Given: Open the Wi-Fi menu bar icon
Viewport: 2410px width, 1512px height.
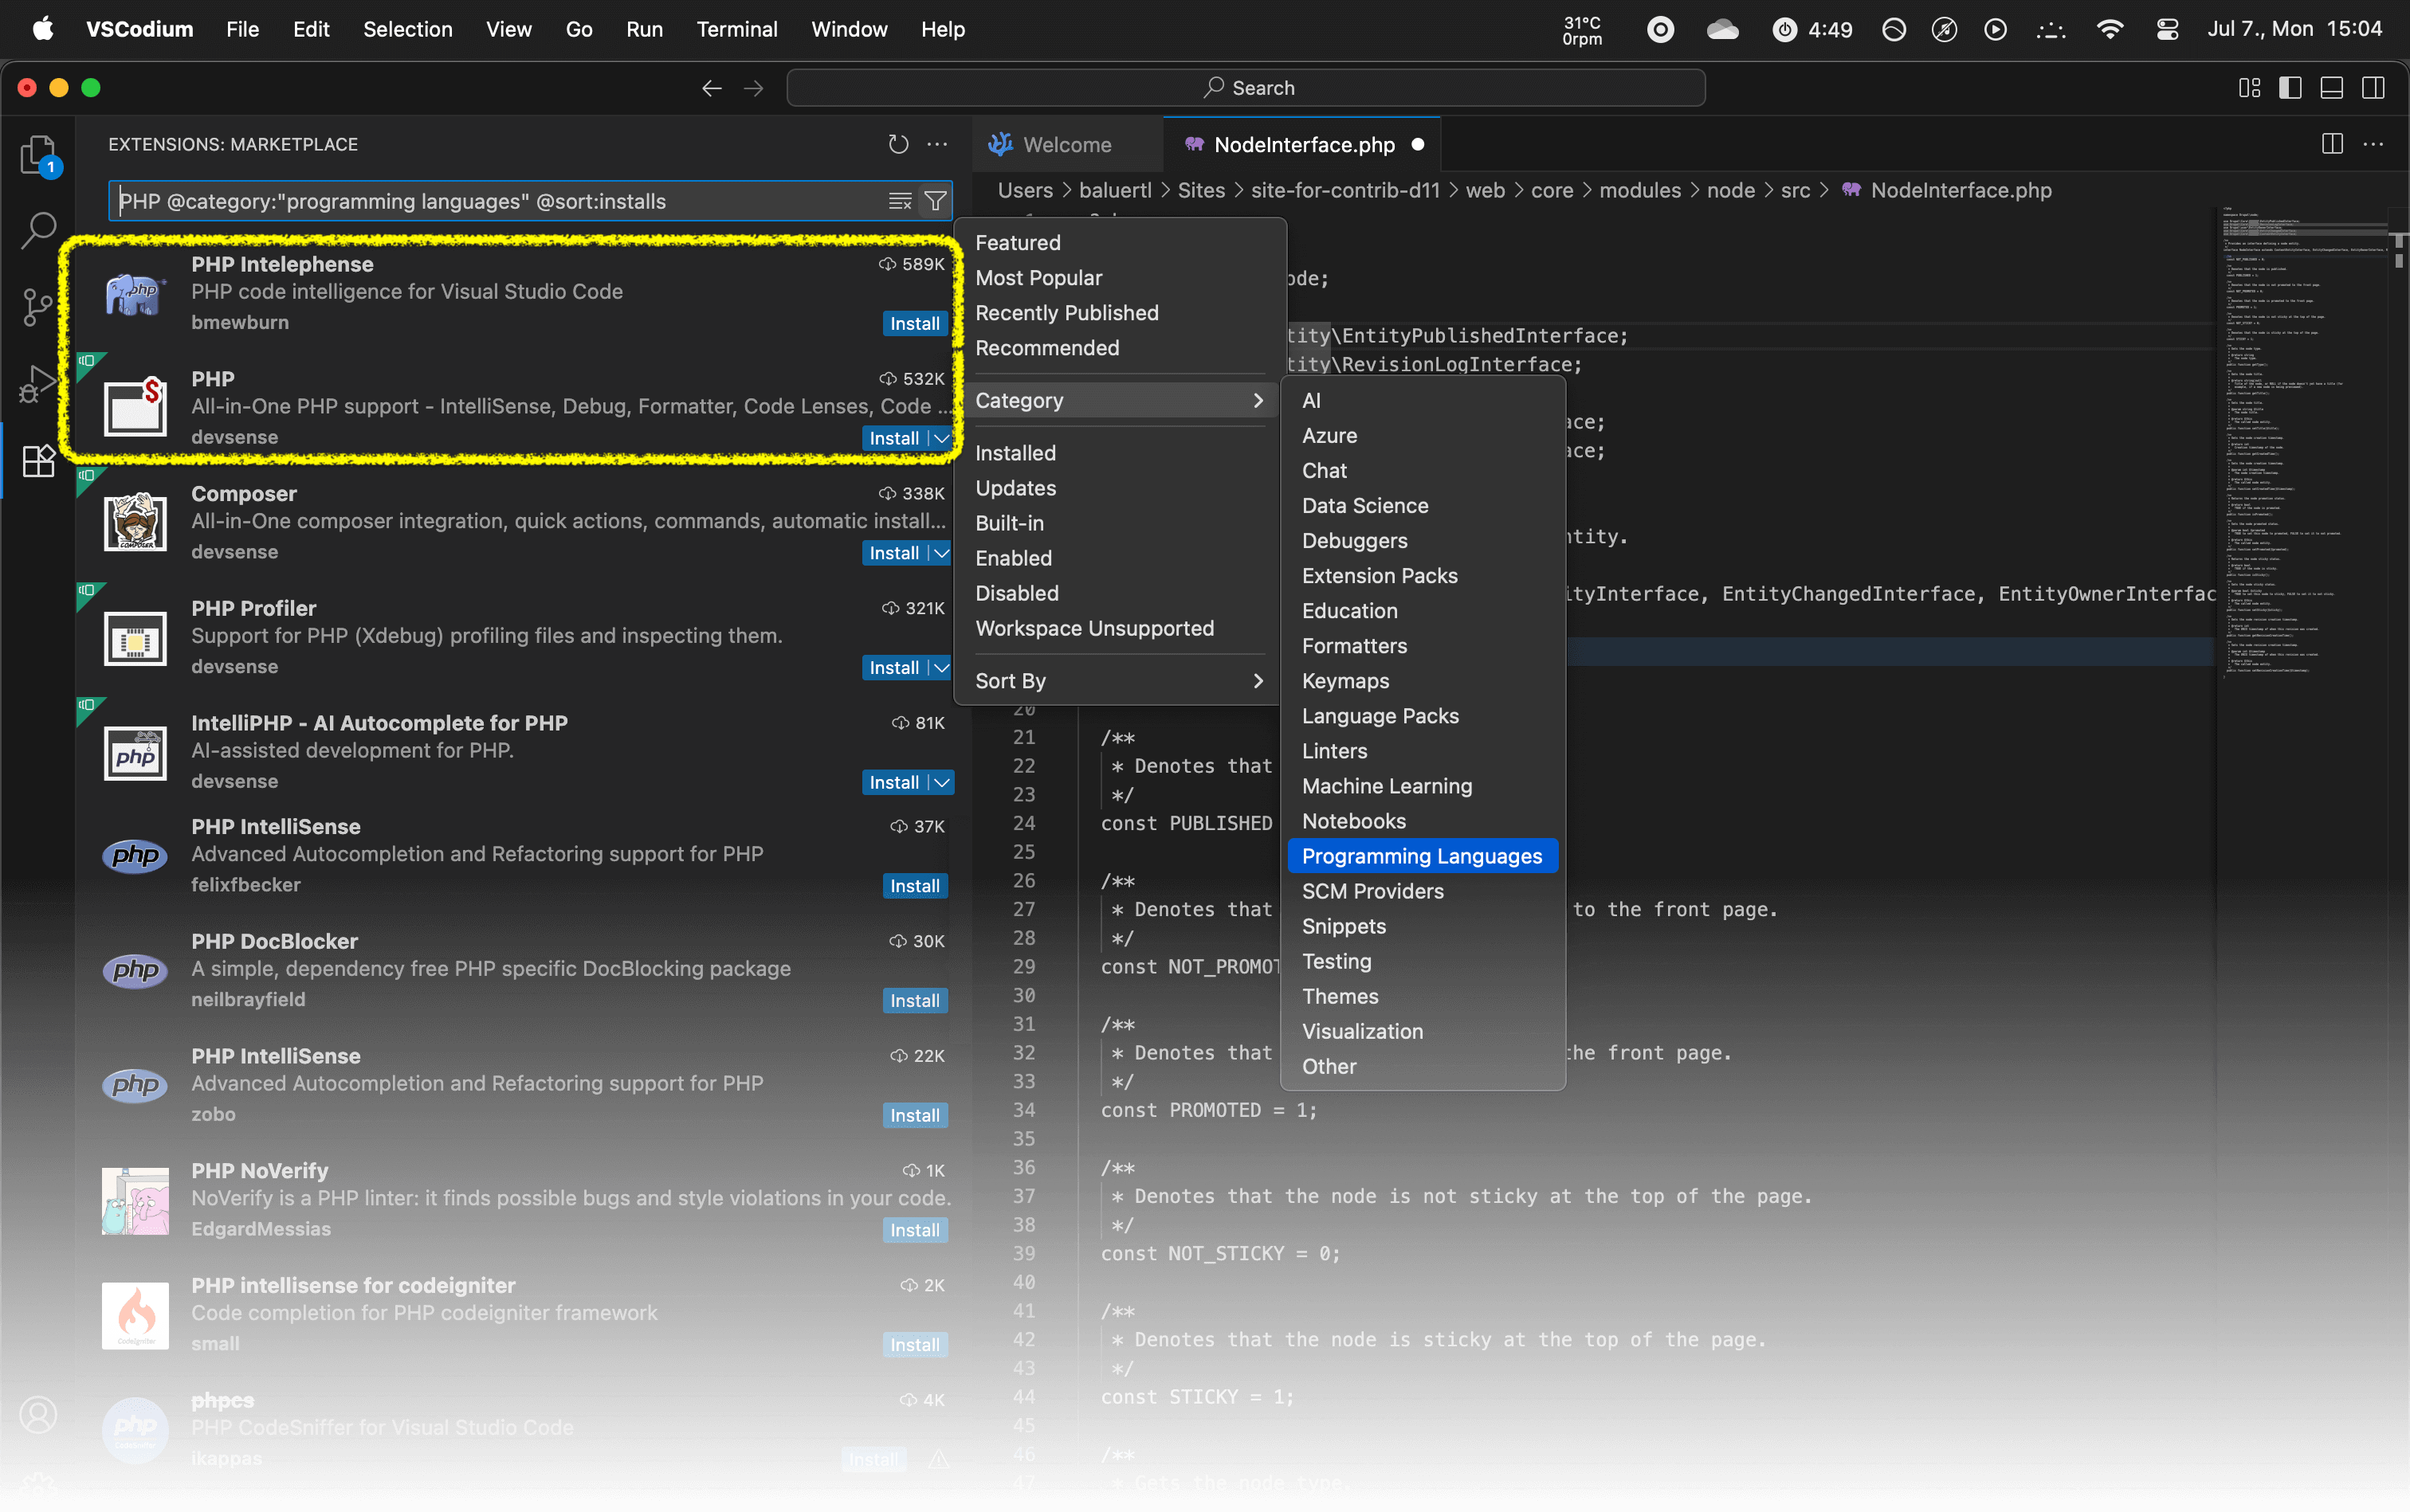Looking at the screenshot, I should coord(2109,29).
